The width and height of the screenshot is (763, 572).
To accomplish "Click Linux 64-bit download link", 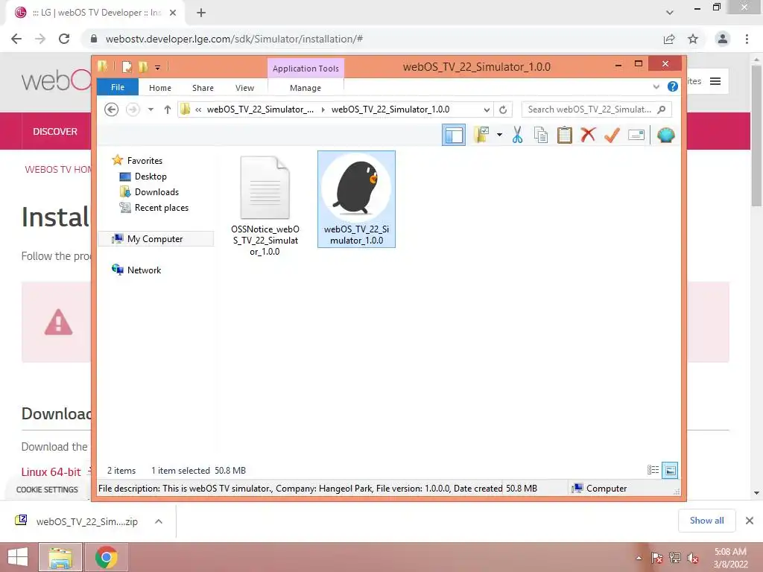I will point(51,471).
